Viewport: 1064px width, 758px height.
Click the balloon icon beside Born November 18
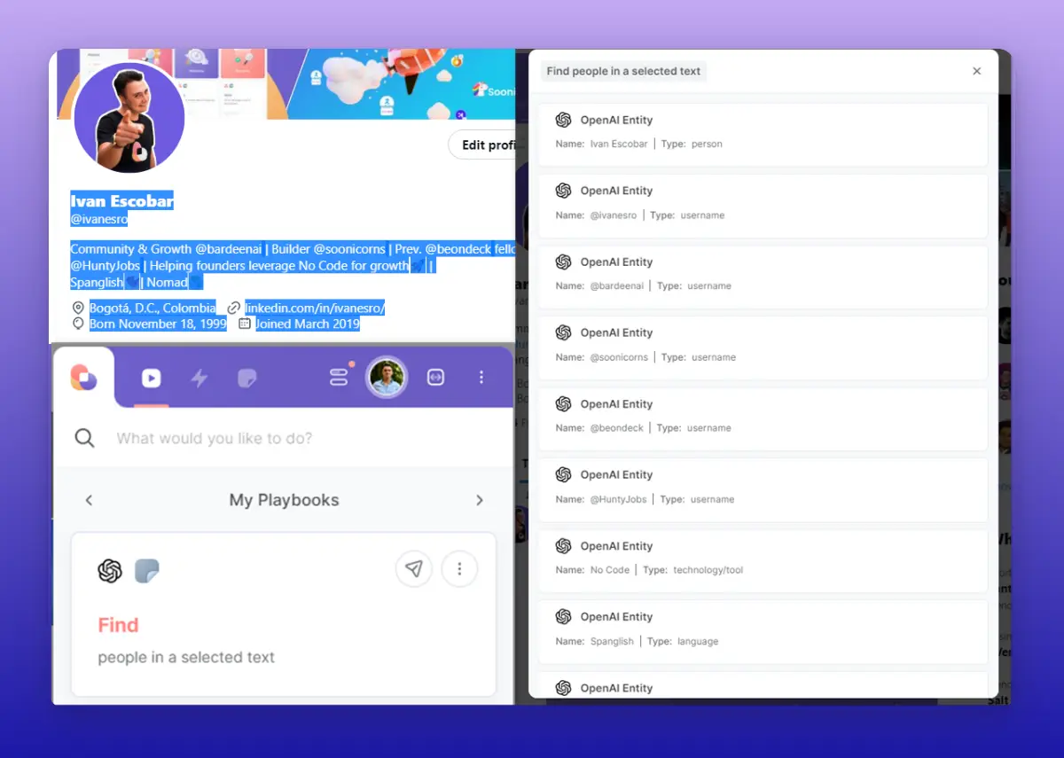point(78,324)
